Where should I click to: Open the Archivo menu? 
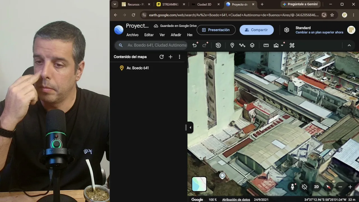[132, 35]
